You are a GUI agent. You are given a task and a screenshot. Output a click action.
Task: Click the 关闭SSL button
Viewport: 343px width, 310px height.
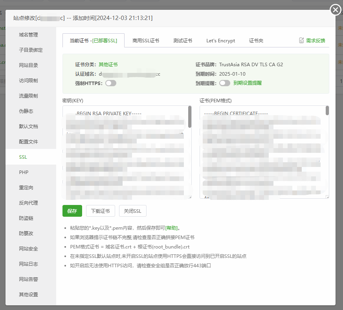coord(133,211)
